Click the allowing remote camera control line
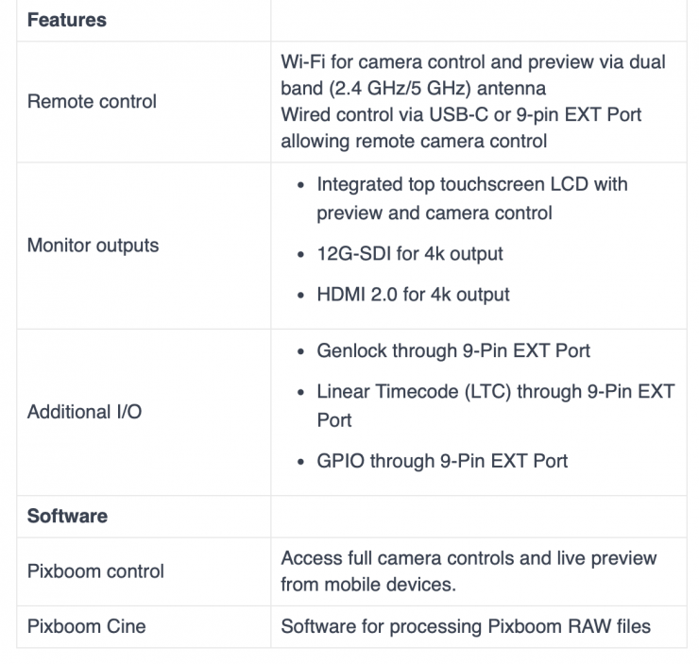 414,141
